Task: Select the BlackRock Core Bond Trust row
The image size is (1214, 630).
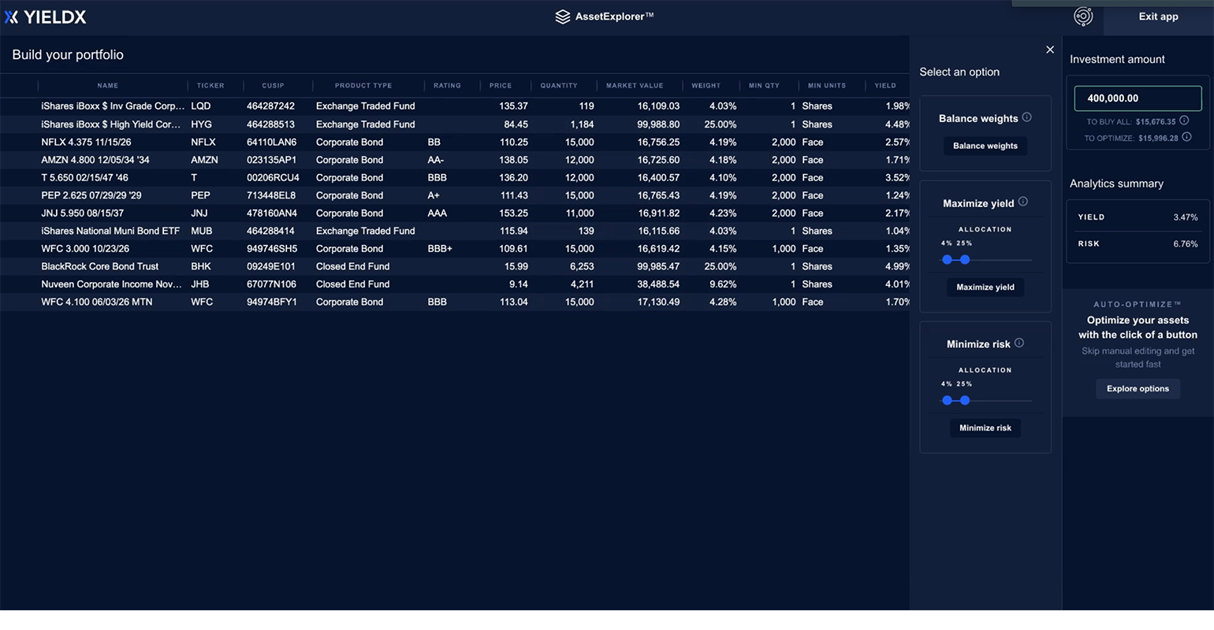Action: tap(100, 266)
